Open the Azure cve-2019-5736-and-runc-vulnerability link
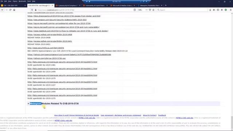This screenshot has height=131, width=233. tap(63, 27)
